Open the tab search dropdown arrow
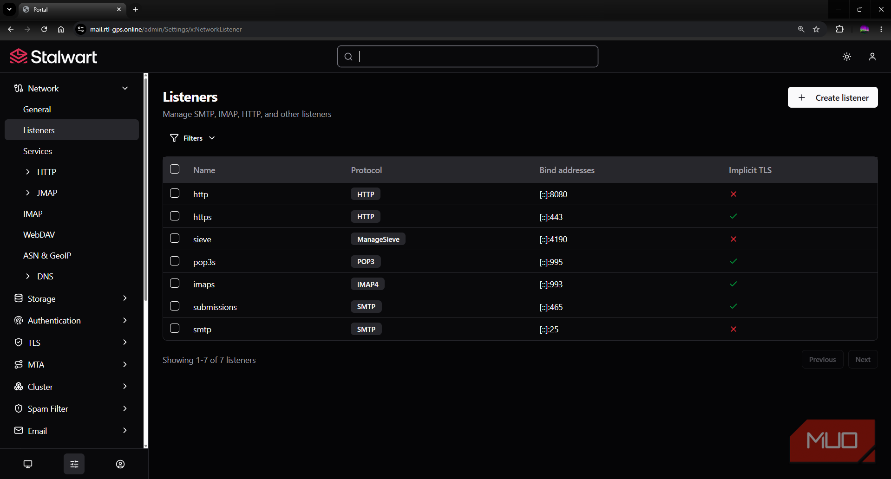The width and height of the screenshot is (891, 479). coord(9,9)
